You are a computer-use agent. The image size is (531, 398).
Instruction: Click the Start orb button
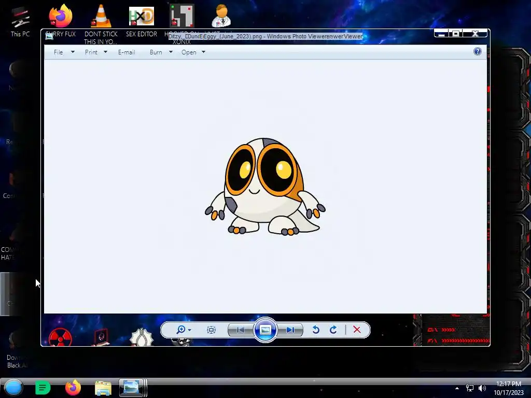click(13, 388)
